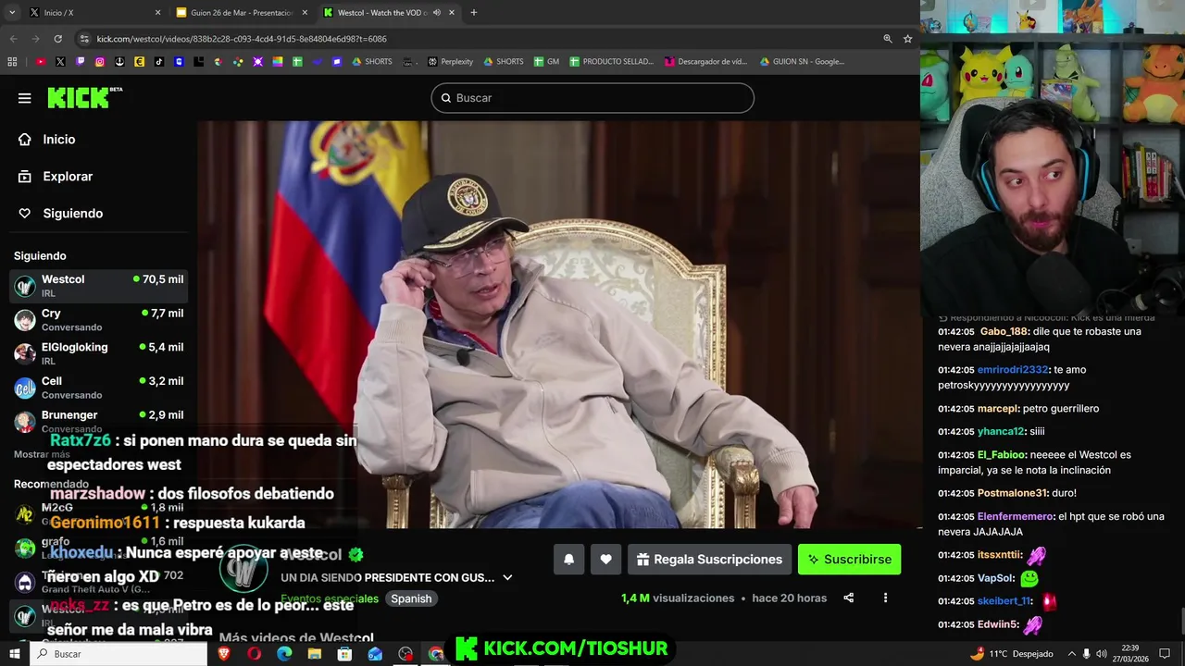Expand the stream title chevron 'UN DIA SIENDO PRESIDENTE'
The image size is (1185, 666).
pos(507,577)
